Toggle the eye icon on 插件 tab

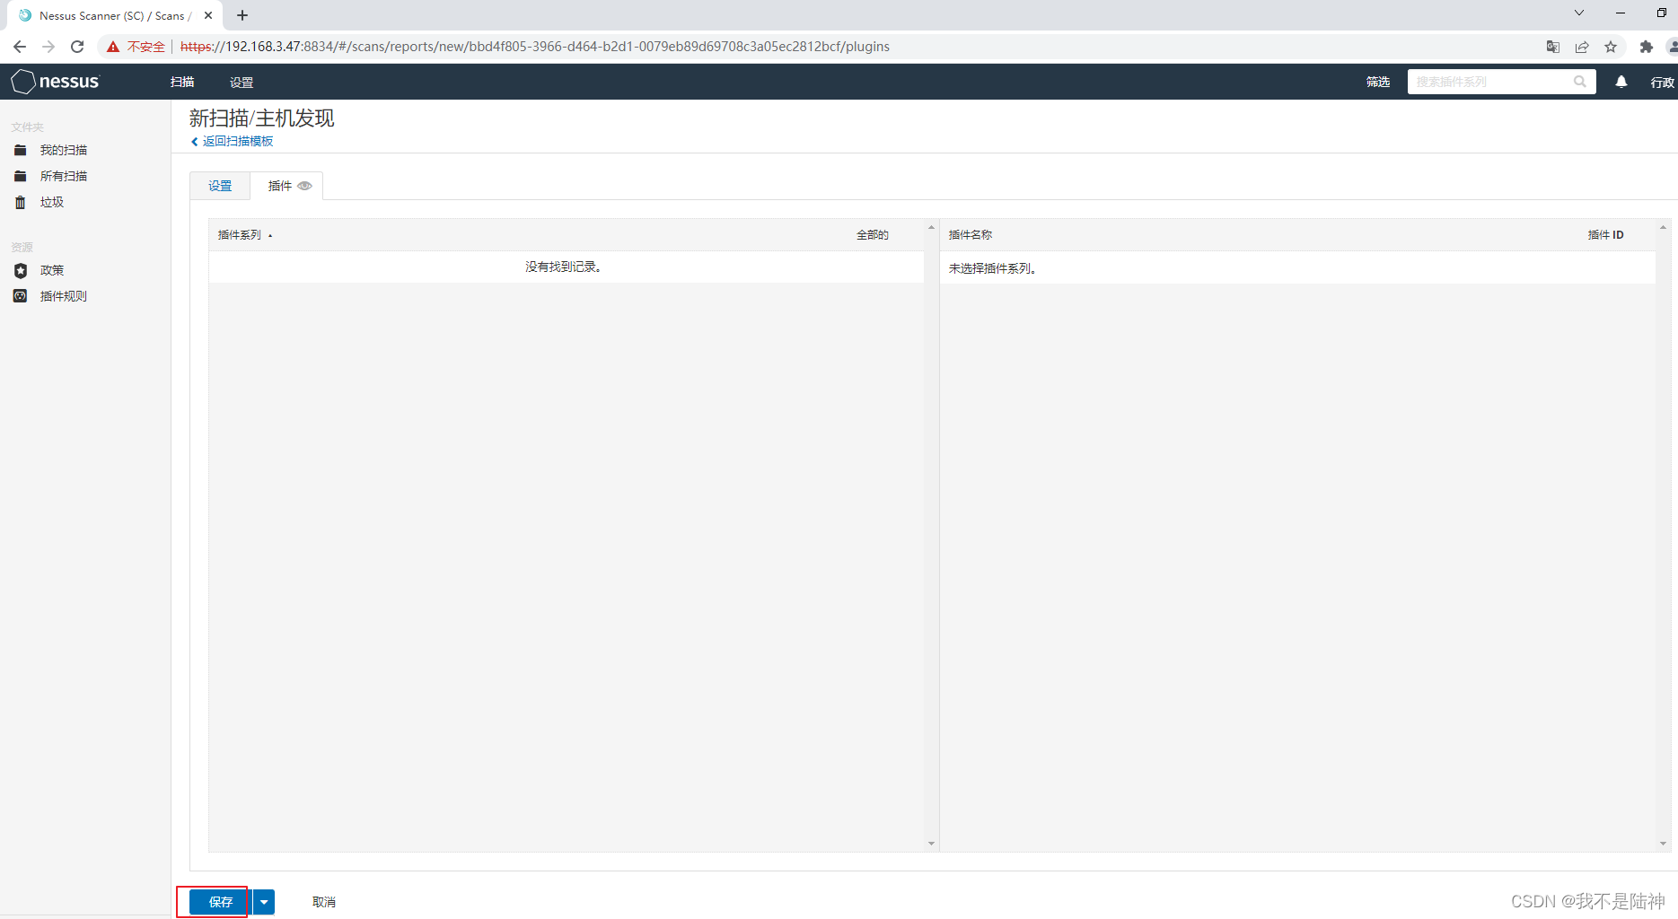304,186
